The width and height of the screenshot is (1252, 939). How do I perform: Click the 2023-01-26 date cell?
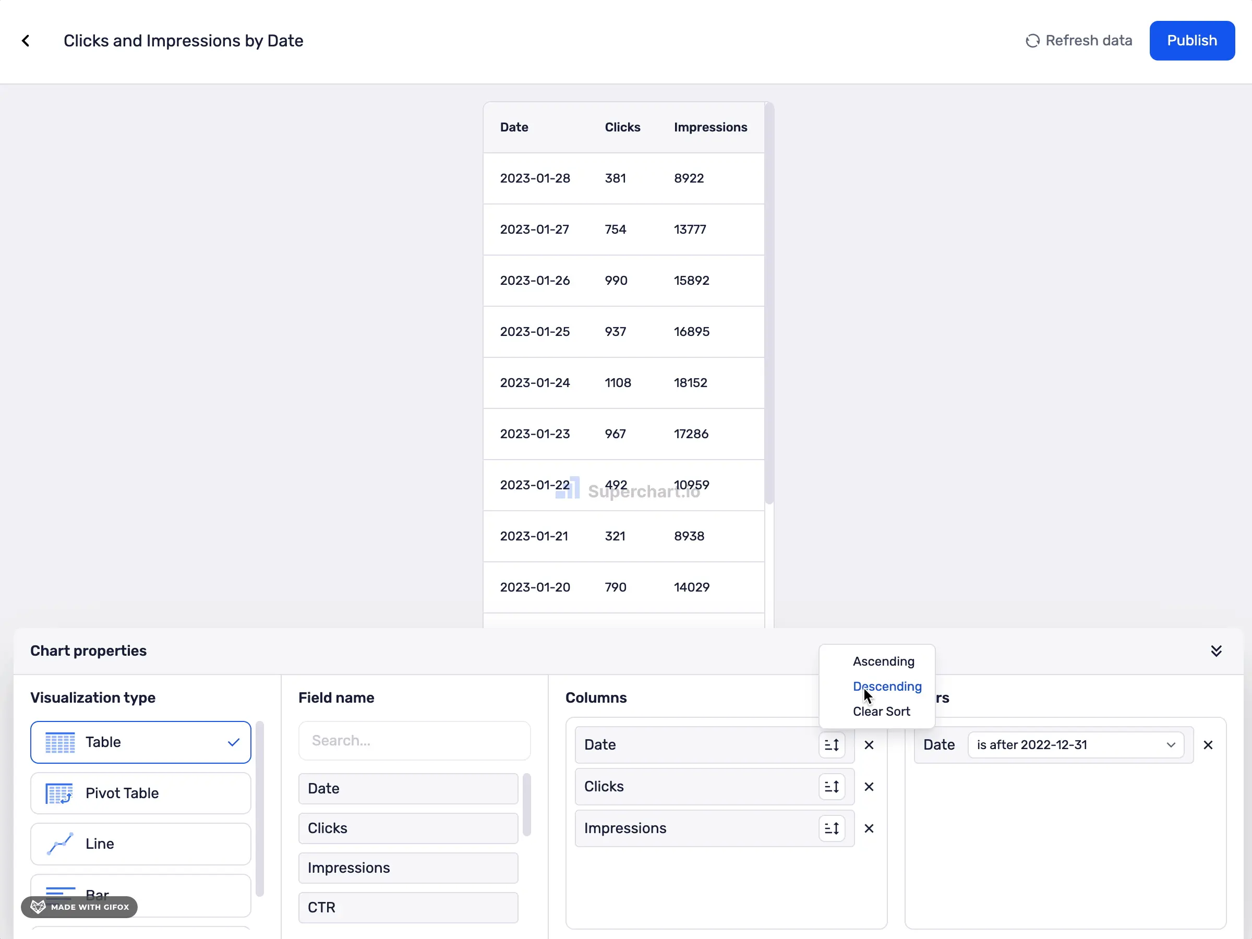(535, 281)
